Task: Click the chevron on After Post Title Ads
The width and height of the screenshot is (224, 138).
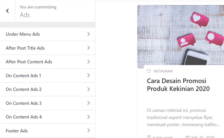Action: 89,48
